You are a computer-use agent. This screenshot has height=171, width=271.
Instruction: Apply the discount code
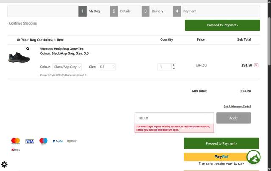[234, 118]
